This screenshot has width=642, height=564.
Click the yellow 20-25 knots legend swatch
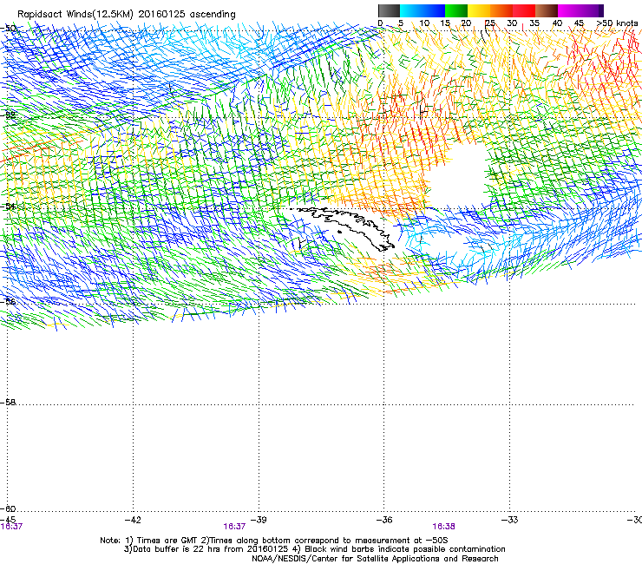pos(479,10)
